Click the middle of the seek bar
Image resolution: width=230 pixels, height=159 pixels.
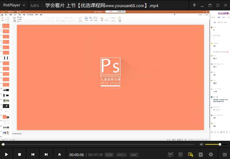[x=98, y=144]
